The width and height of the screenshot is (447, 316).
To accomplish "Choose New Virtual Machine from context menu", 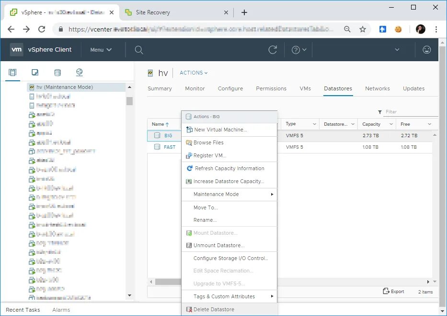I will click(x=229, y=130).
